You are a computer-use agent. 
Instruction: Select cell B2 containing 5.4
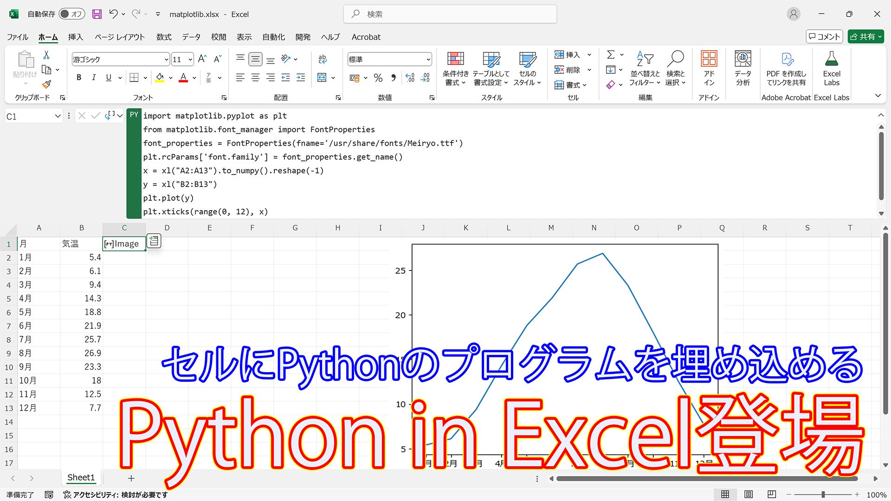point(81,257)
